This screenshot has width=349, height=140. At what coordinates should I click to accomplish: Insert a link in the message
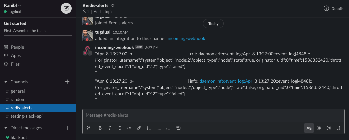coord(139,128)
